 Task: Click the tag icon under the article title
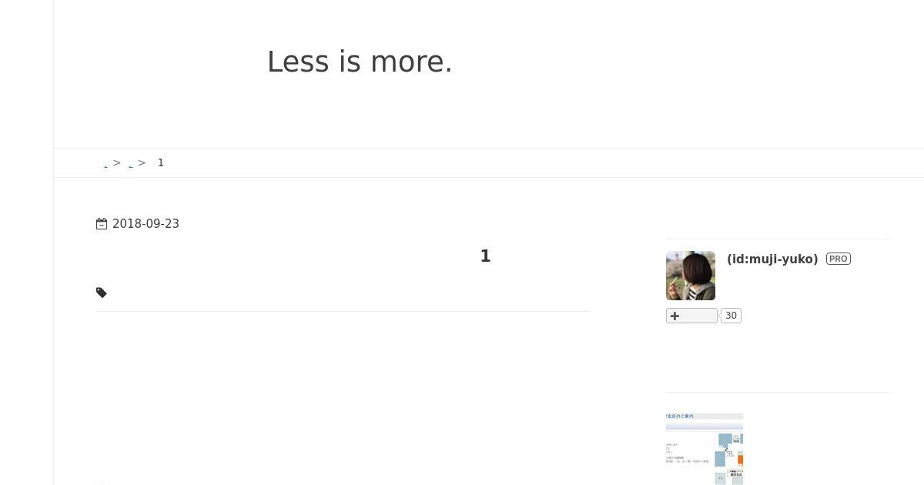[102, 293]
